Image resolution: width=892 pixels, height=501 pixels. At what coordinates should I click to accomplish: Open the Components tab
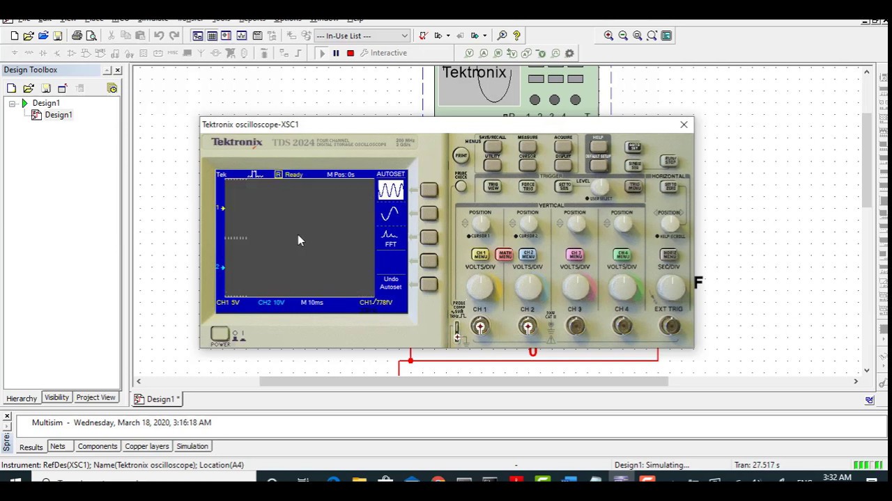click(x=98, y=446)
